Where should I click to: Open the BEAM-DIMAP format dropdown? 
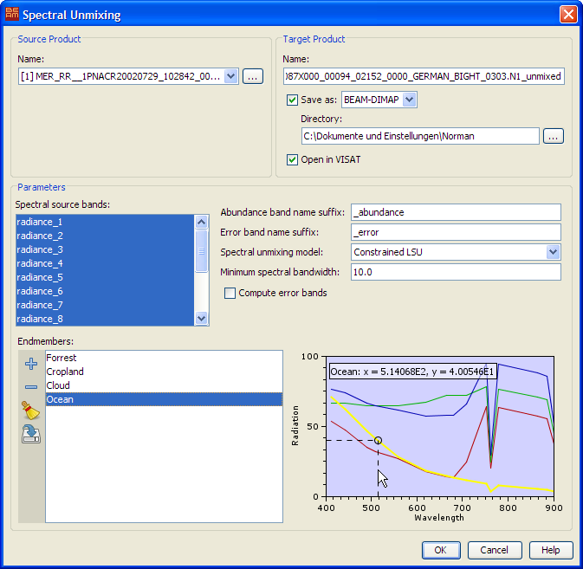point(410,100)
